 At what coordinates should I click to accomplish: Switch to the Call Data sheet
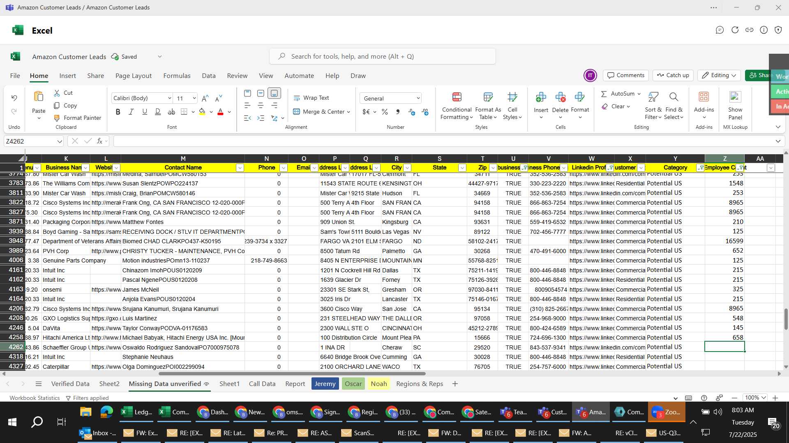click(262, 384)
